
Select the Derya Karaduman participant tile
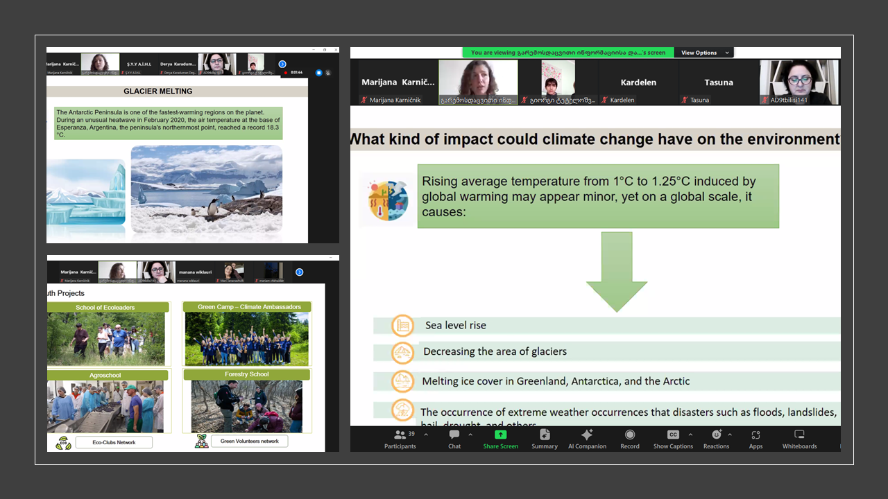coord(178,64)
